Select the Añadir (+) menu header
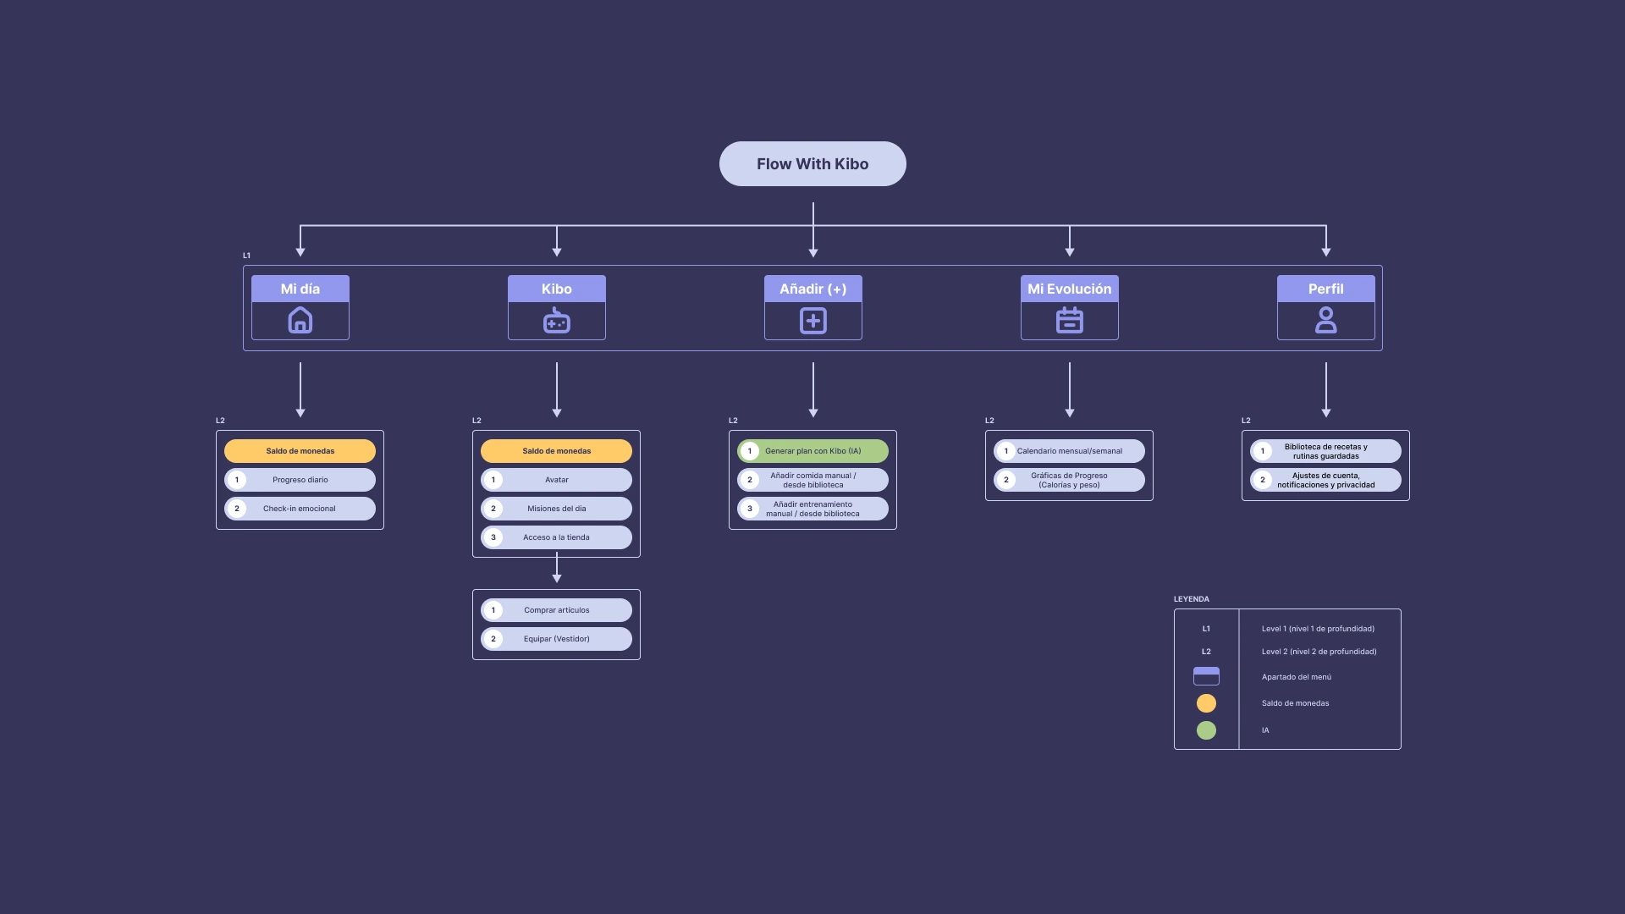The image size is (1625, 914). click(x=813, y=289)
